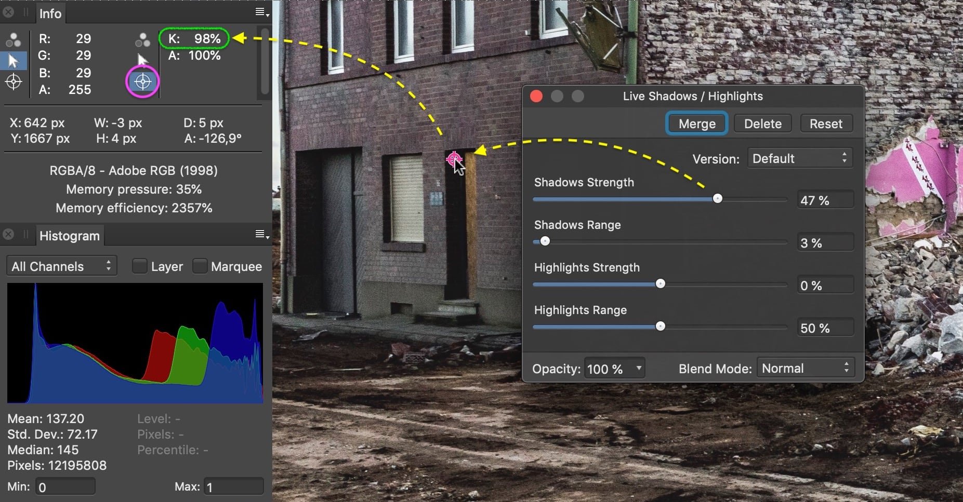
Task: Click the Highlights Strength slider handle
Action: [x=660, y=284]
